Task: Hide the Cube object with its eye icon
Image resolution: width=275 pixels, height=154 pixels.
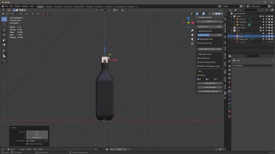Action: [266, 36]
